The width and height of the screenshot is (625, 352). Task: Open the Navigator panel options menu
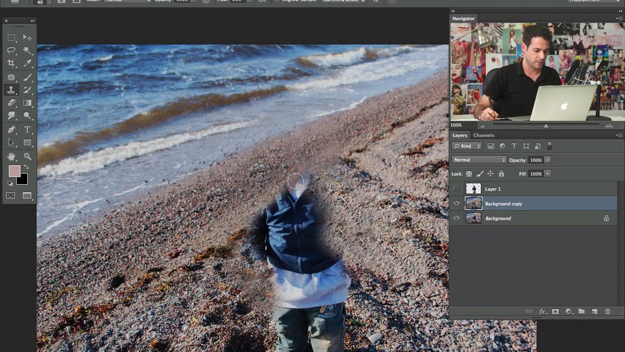[x=619, y=18]
